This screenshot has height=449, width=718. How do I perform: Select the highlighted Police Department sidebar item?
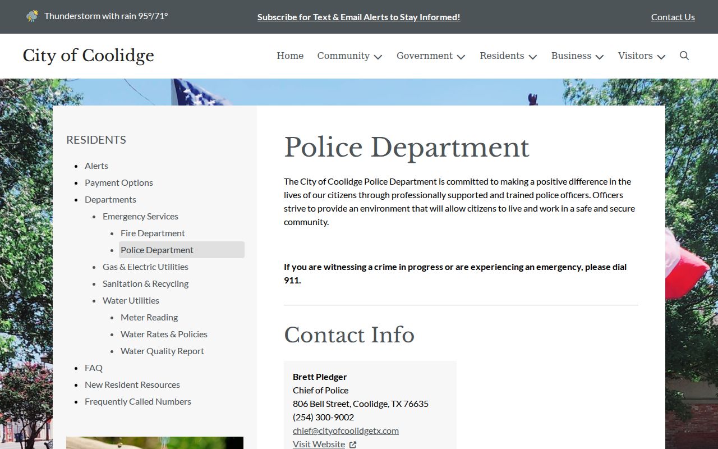click(x=182, y=250)
